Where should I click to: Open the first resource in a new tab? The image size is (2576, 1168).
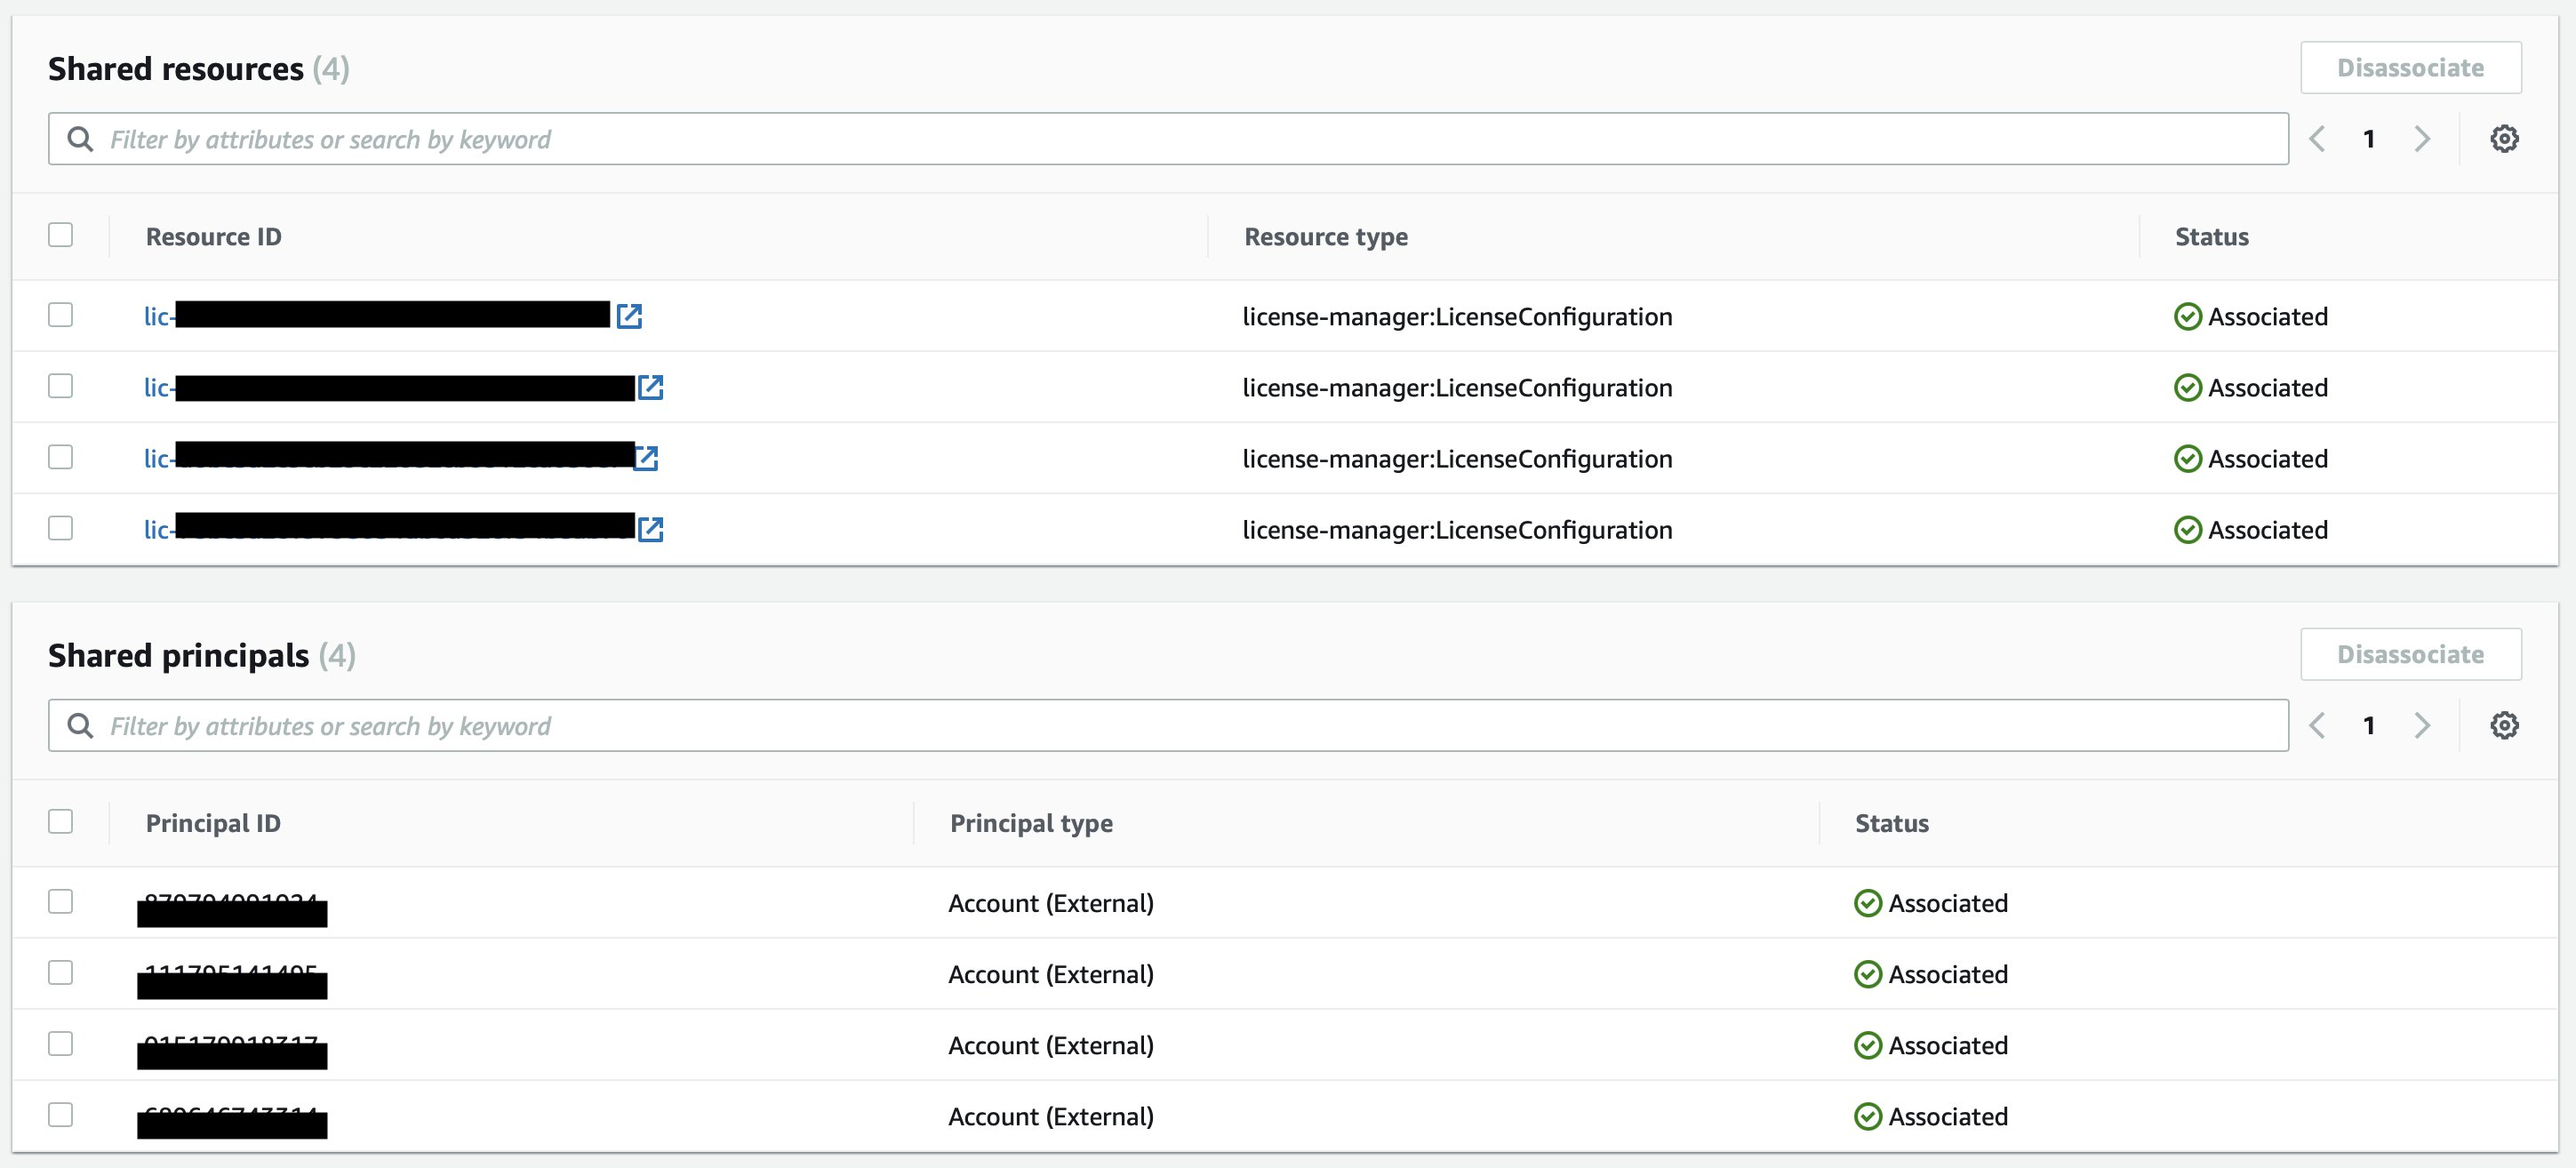(629, 316)
